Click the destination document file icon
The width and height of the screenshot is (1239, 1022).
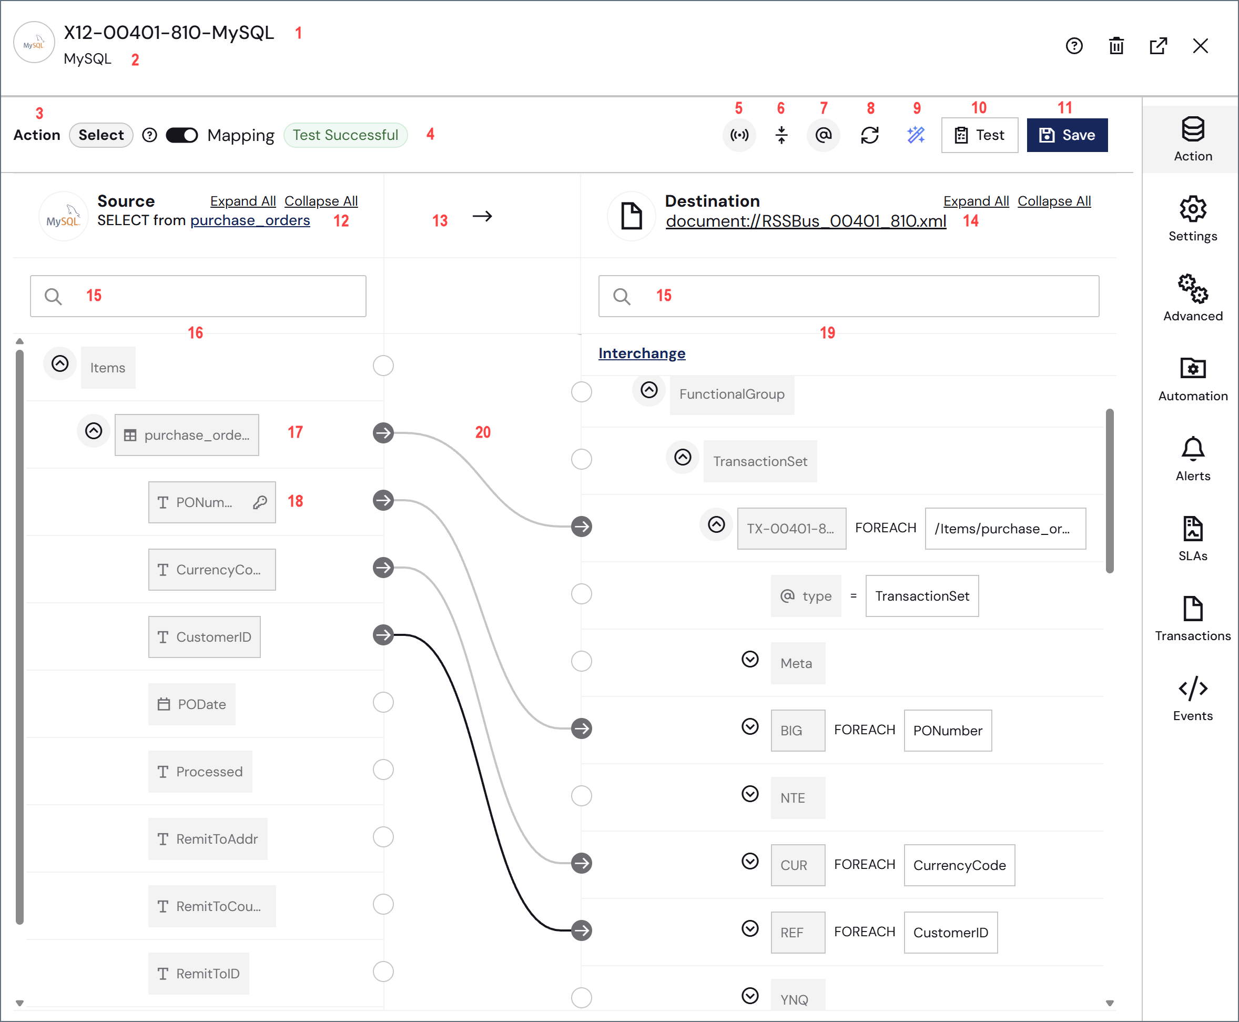coord(632,216)
